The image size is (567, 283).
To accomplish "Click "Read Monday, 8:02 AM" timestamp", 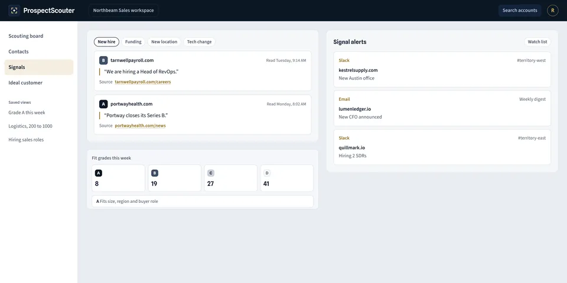I will point(286,104).
